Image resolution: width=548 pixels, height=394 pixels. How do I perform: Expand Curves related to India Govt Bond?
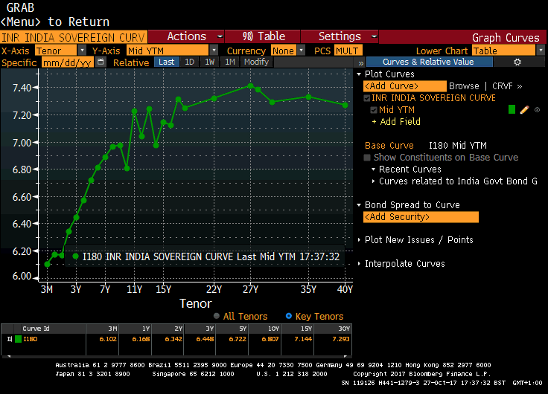point(373,181)
